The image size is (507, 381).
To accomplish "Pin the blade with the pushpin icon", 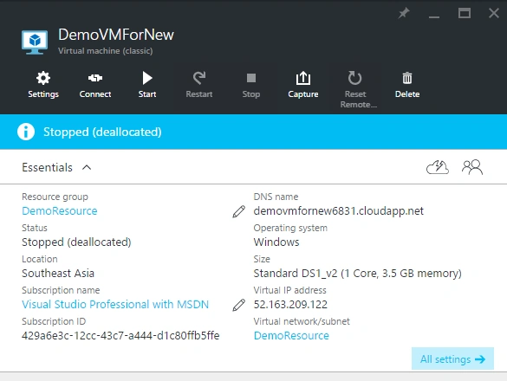I will [x=404, y=13].
